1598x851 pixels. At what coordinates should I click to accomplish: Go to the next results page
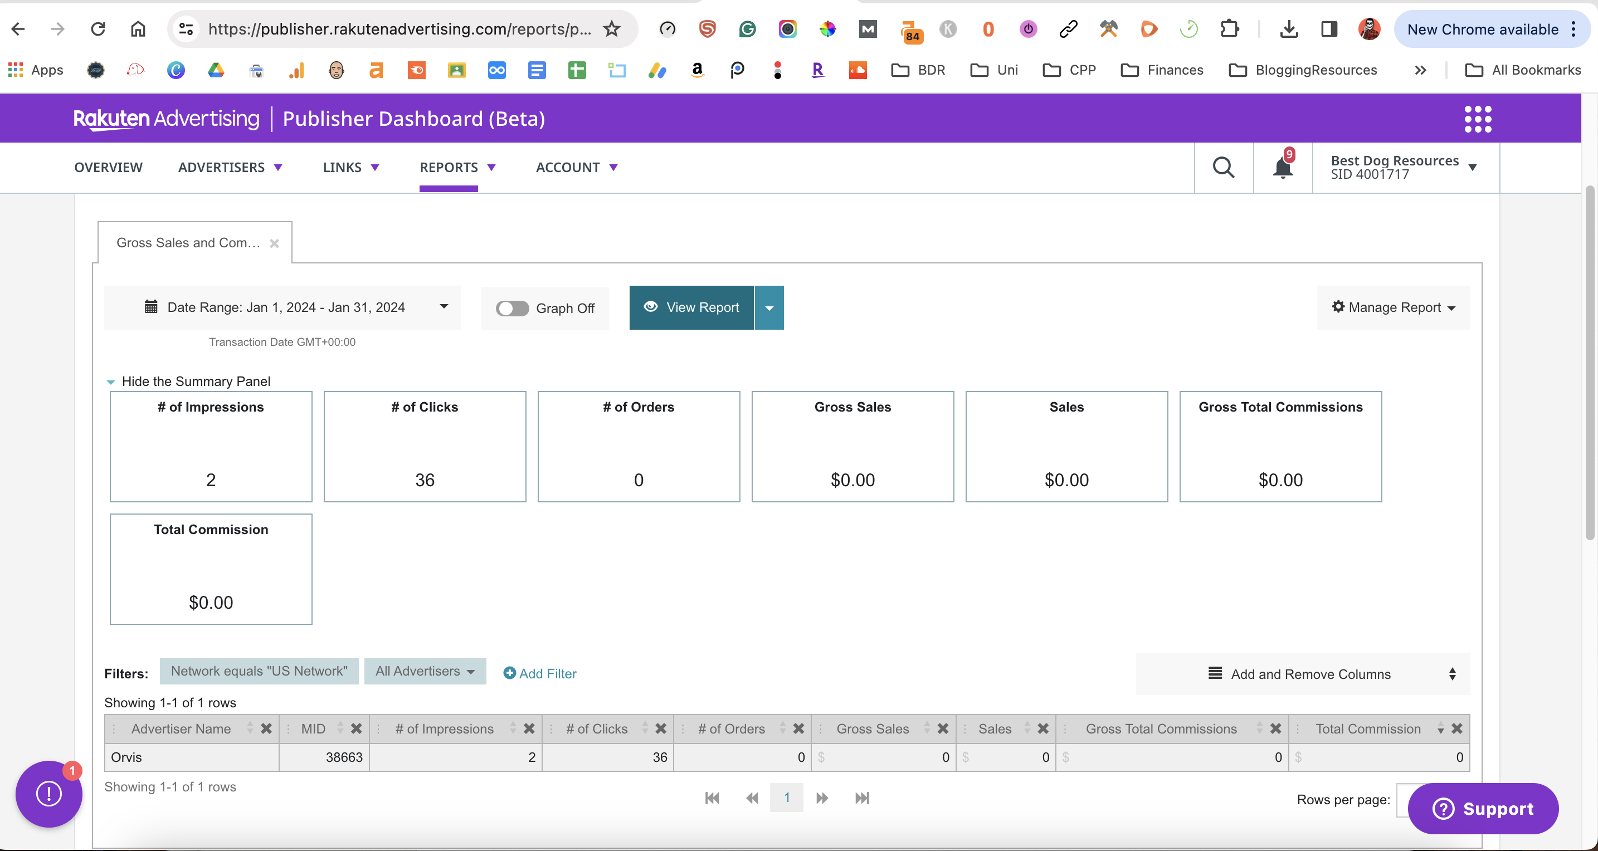(x=822, y=798)
